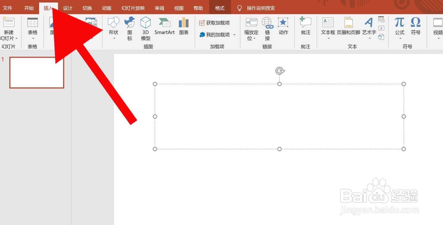Image resolution: width=443 pixels, height=225 pixels.
Task: Click the 链接 (Link) globe icon
Action: click(267, 23)
